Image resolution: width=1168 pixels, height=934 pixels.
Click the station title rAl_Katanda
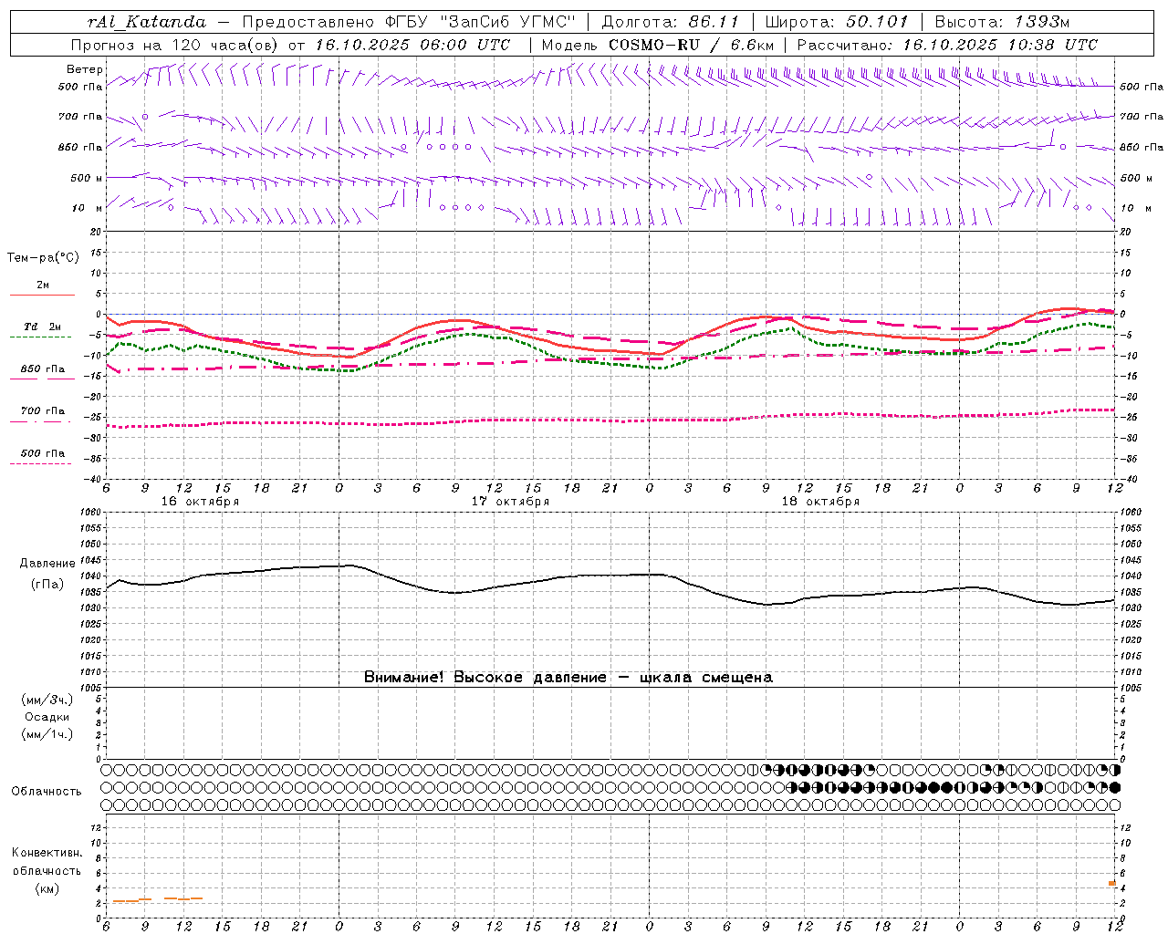pyautogui.click(x=147, y=22)
